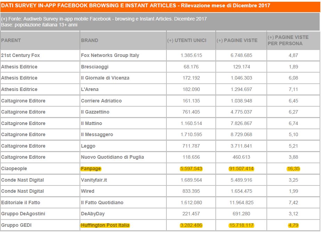Select the UTENTI UNICI column header
This screenshot has width=321, height=232.
(191, 40)
